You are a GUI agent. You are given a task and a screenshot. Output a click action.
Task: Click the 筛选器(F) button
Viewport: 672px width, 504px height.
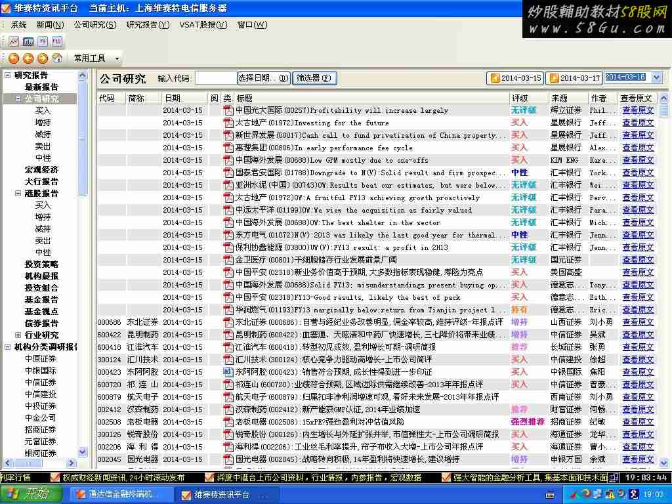314,78
